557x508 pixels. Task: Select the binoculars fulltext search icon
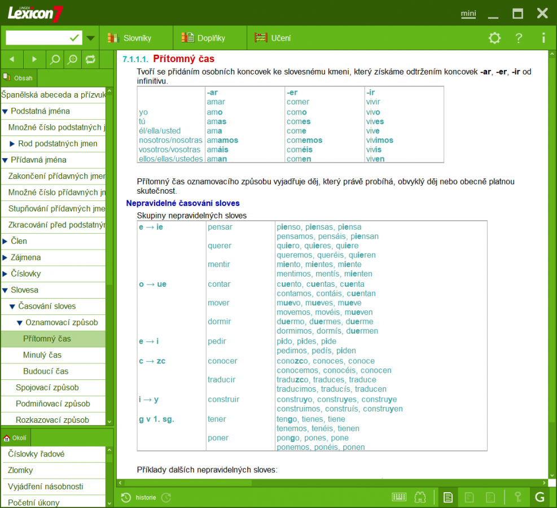click(420, 497)
